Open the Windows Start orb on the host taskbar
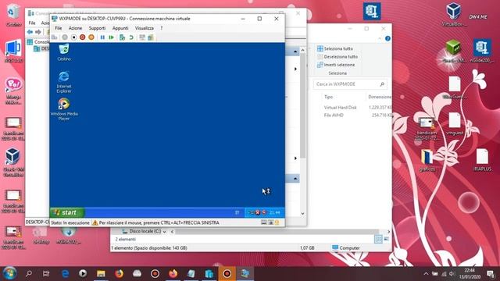 9,273
